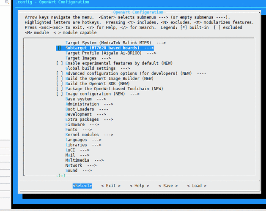Toggle Enable experimental features by default checkbox
This screenshot has width=266, height=211.
60,63
